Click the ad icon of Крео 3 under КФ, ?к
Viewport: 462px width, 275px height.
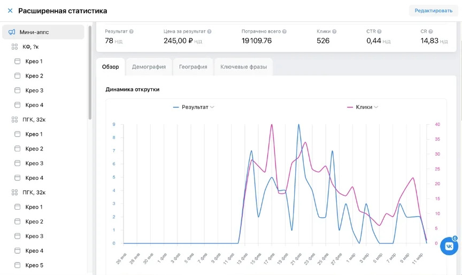[x=18, y=90]
